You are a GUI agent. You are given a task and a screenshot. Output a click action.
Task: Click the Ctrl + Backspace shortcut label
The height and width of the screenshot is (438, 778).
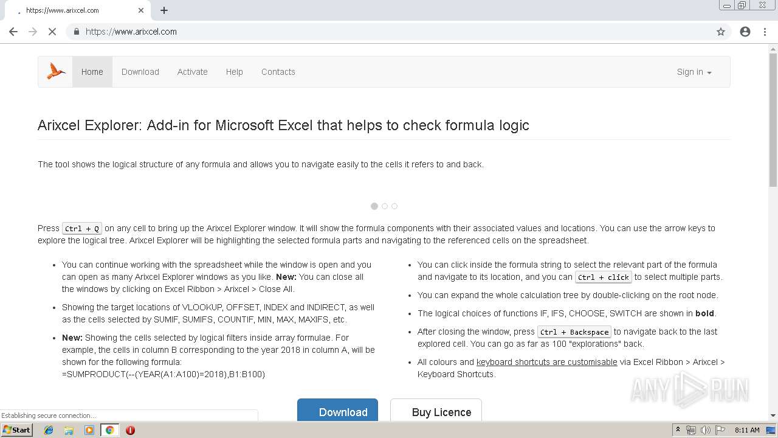pyautogui.click(x=574, y=332)
